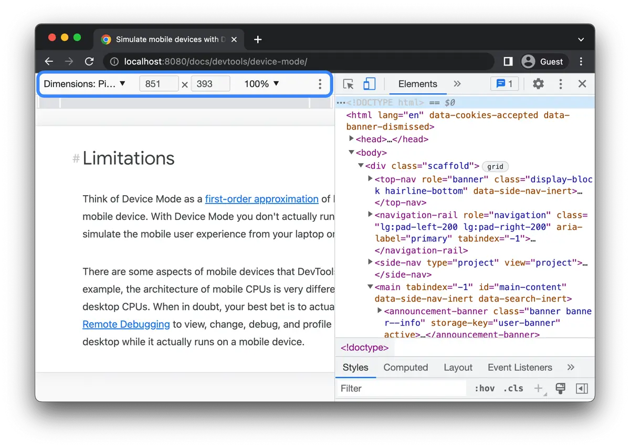Activate the inspect element picker icon
This screenshot has width=630, height=448.
348,84
